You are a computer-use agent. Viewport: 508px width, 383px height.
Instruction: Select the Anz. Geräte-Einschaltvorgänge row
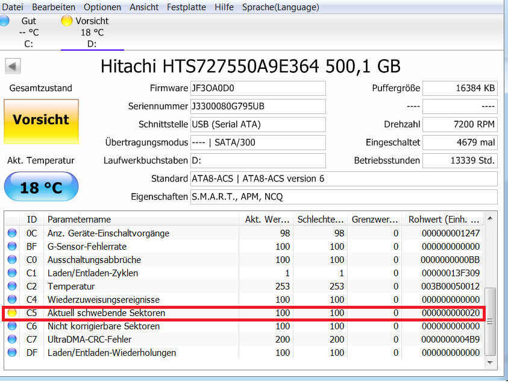[243, 233]
